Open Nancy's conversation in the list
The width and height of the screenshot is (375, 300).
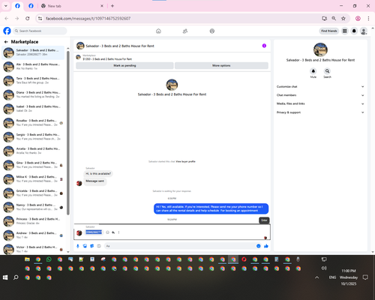[33, 207]
